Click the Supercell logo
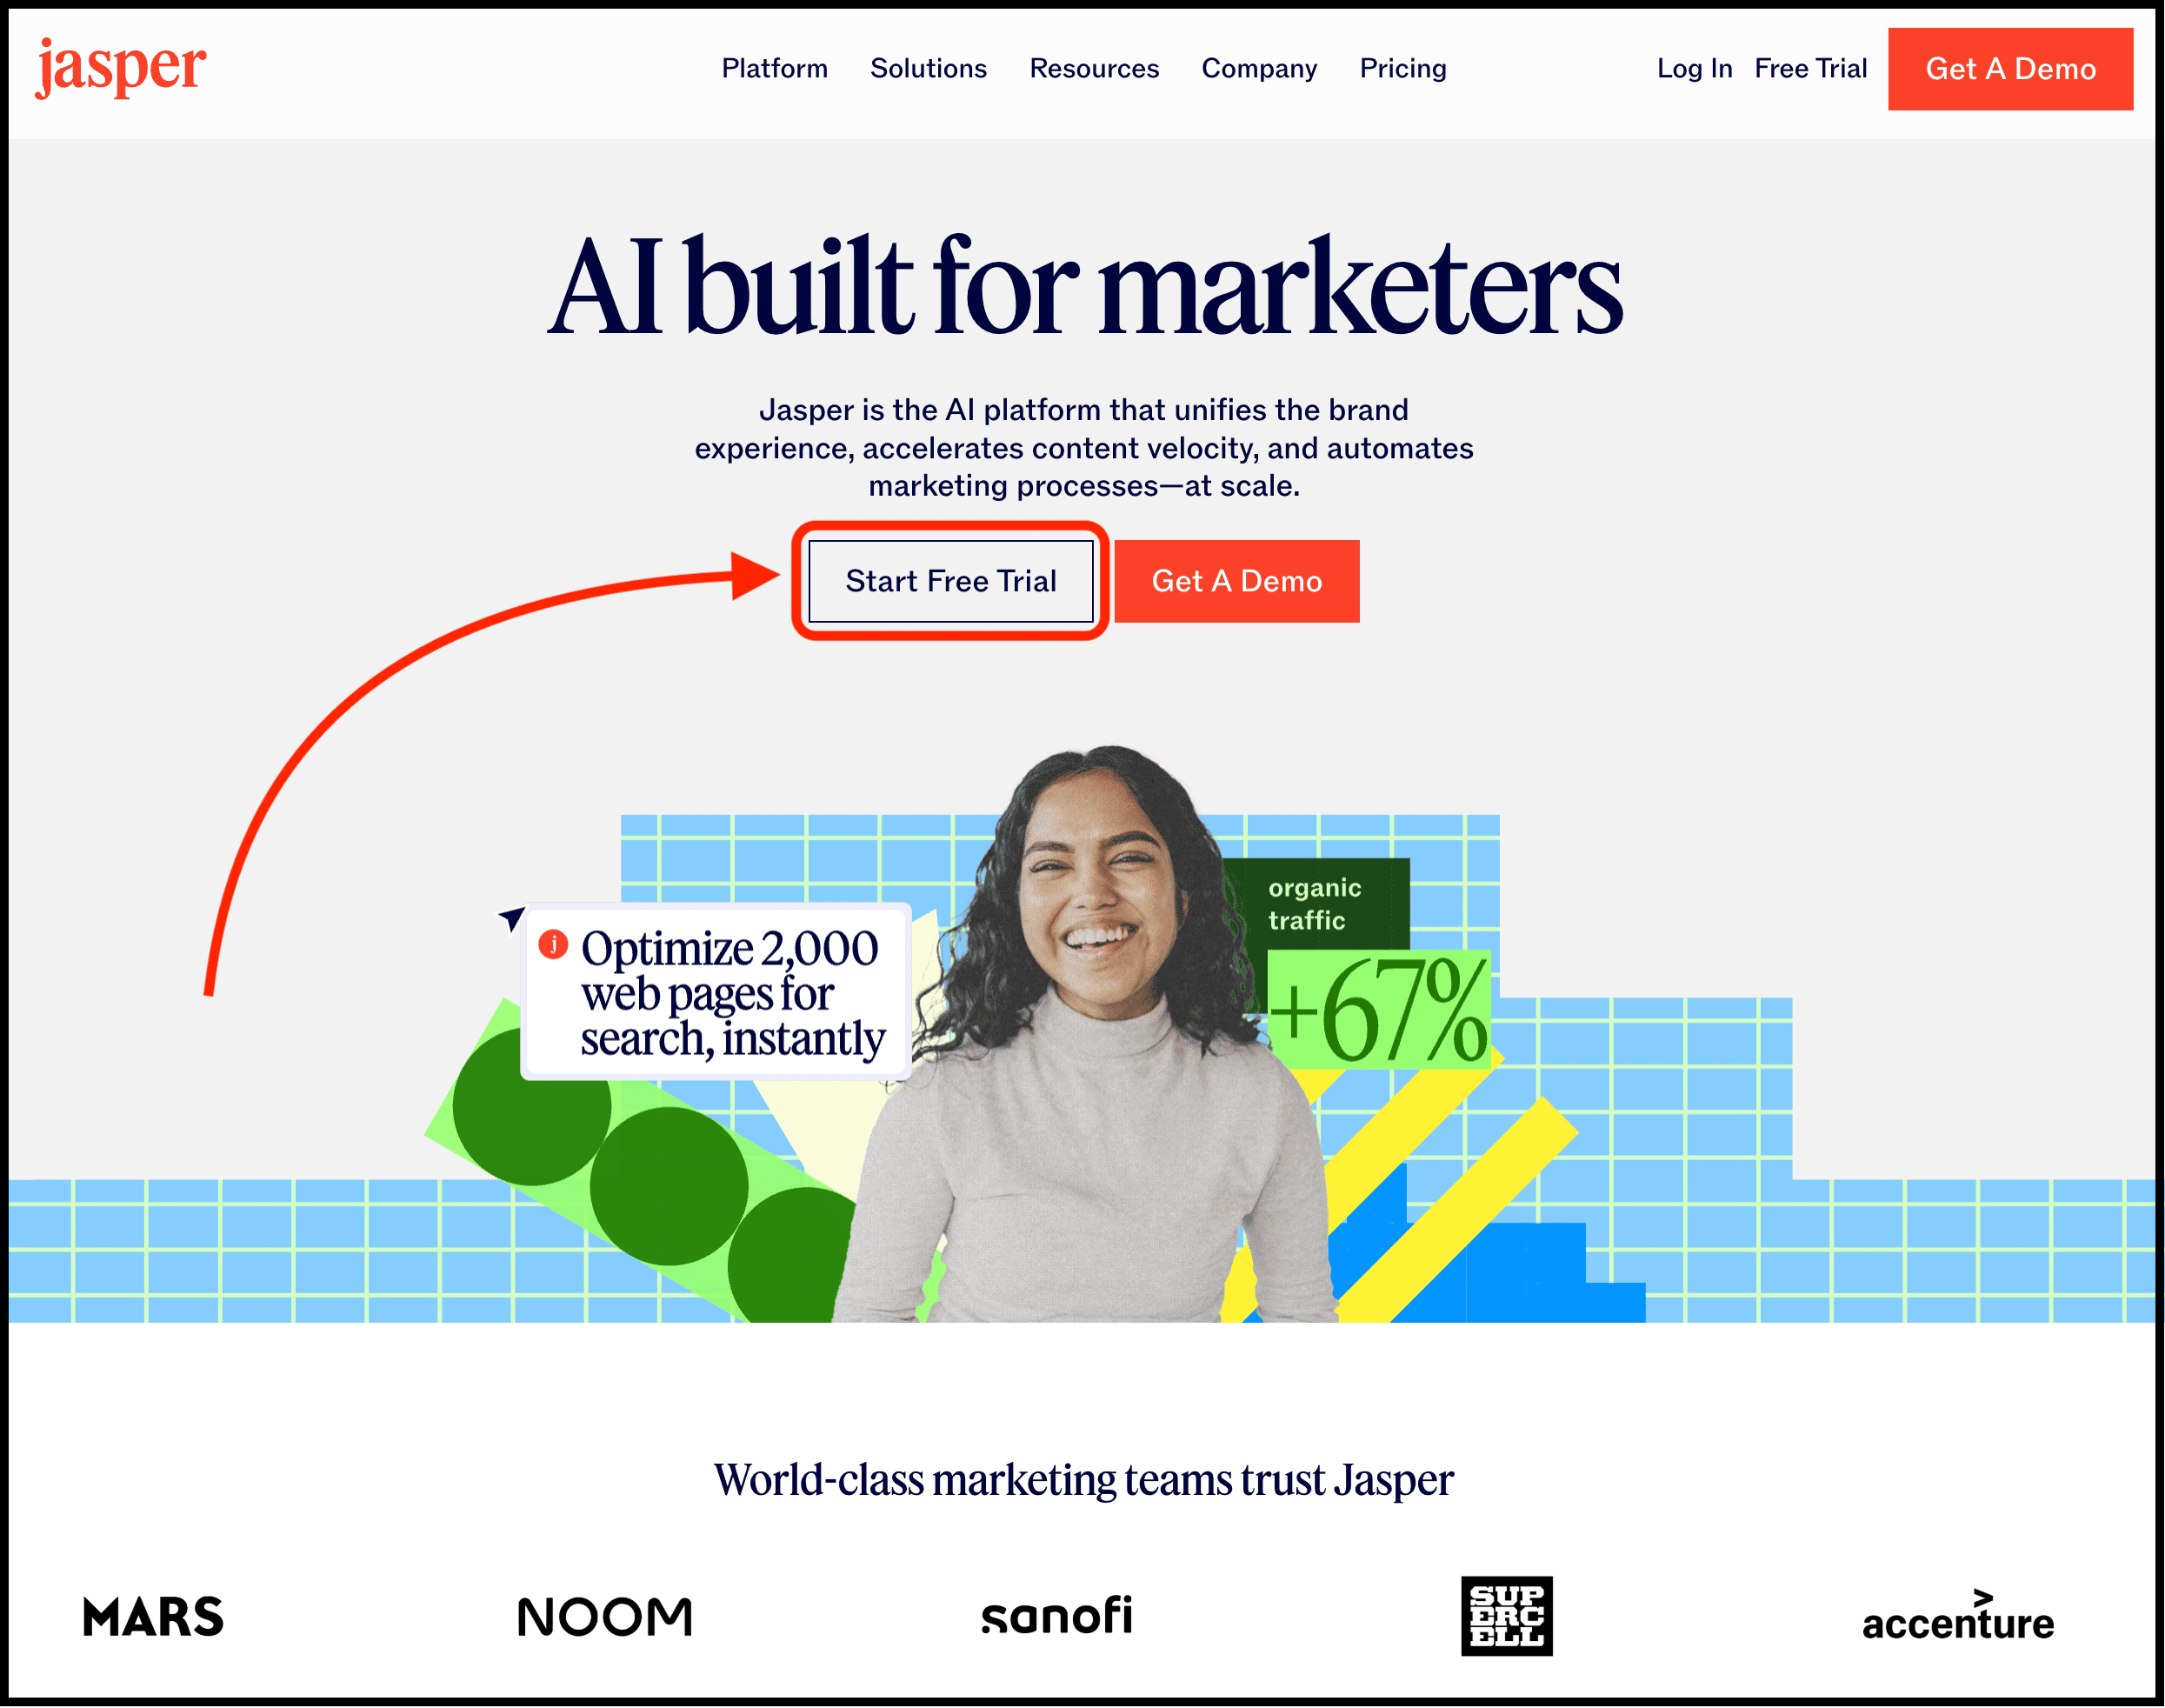2165x1708 pixels. 1506,1616
